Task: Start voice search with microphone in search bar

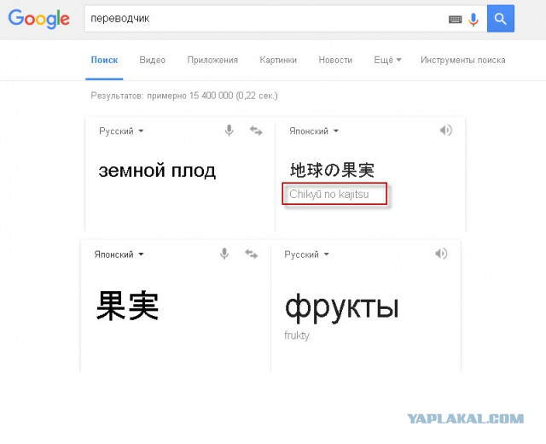Action: [x=473, y=20]
